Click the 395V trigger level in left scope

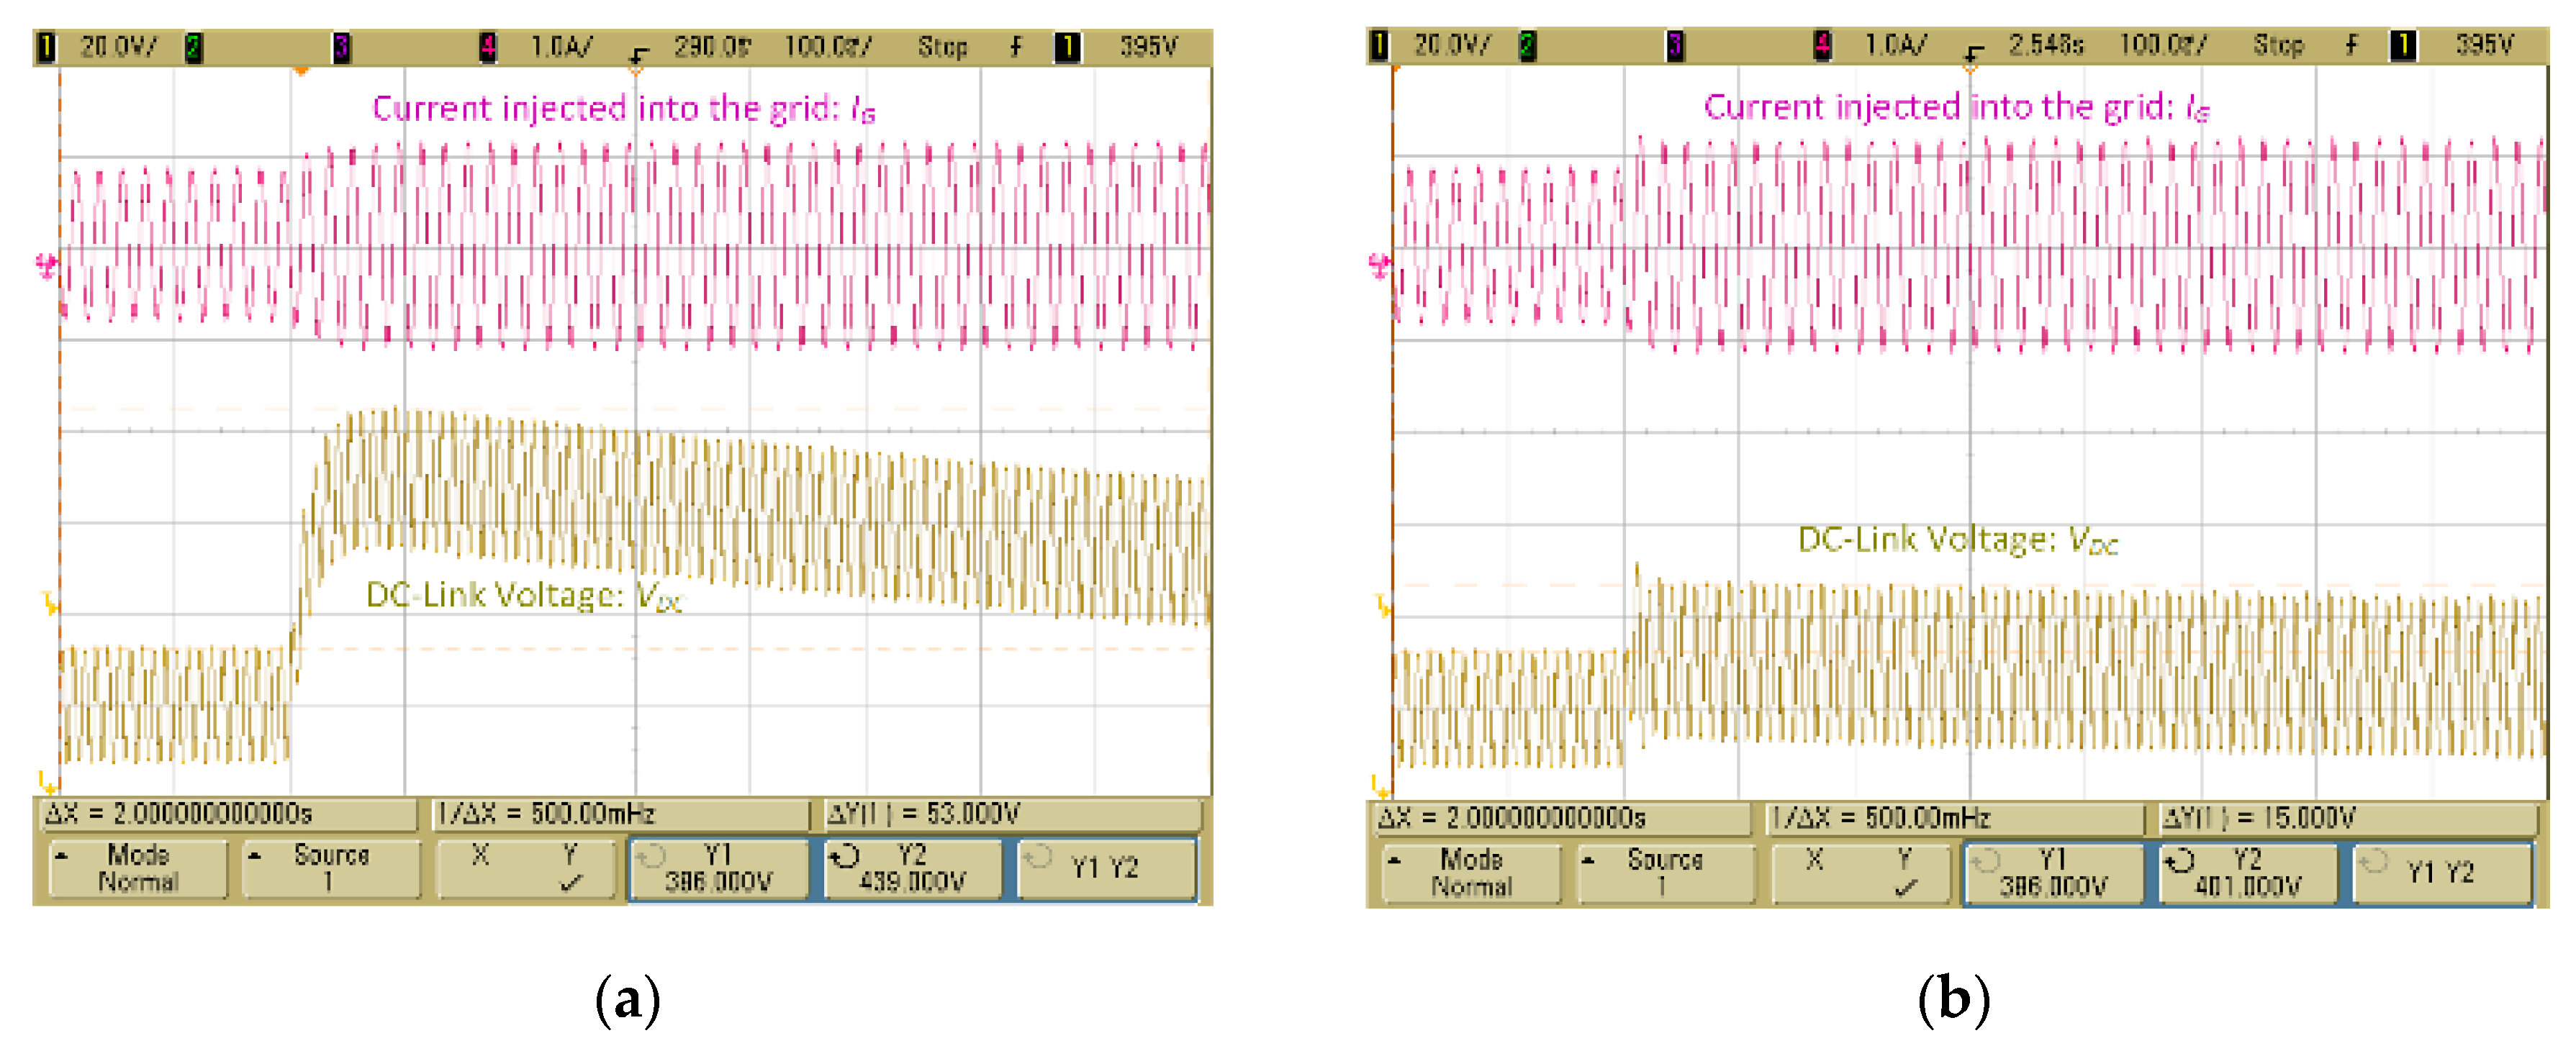(x=1147, y=47)
